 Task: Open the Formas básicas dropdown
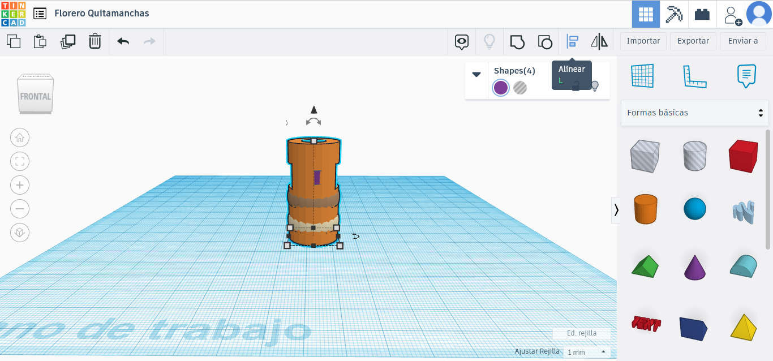point(694,113)
